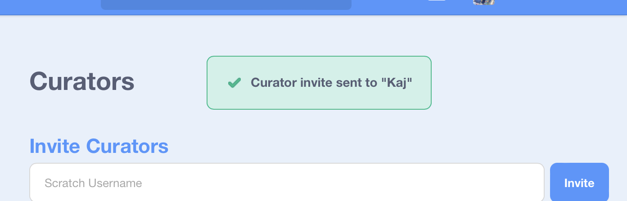
Task: Click the word "Curators" in the blue heading
Action: tap(127, 146)
